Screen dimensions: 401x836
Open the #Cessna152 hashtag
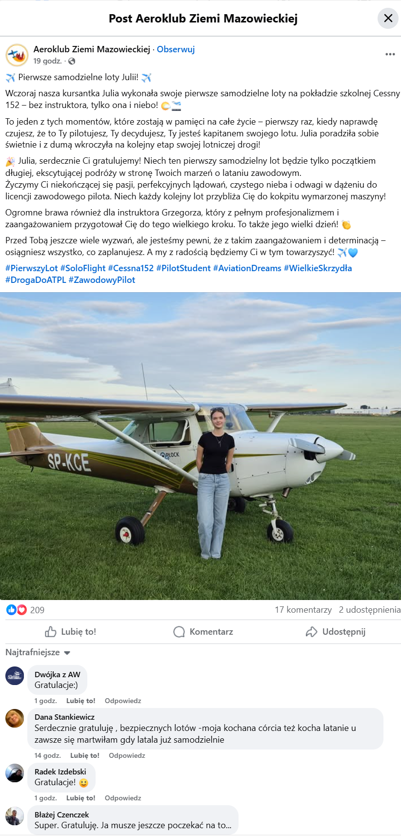click(131, 268)
